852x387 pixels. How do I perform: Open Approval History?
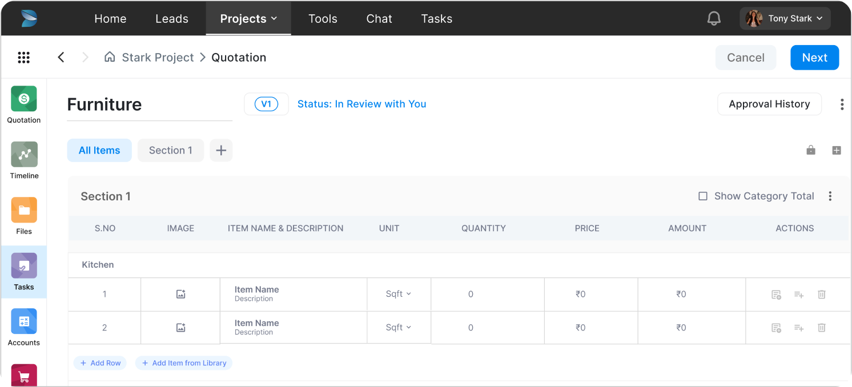pyautogui.click(x=769, y=104)
